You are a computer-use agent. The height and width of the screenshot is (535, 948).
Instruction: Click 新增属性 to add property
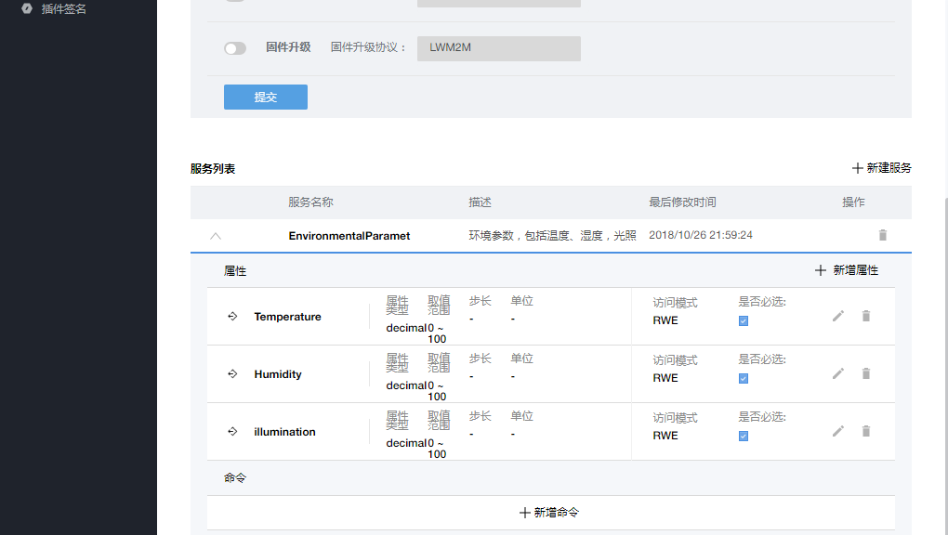(x=847, y=270)
